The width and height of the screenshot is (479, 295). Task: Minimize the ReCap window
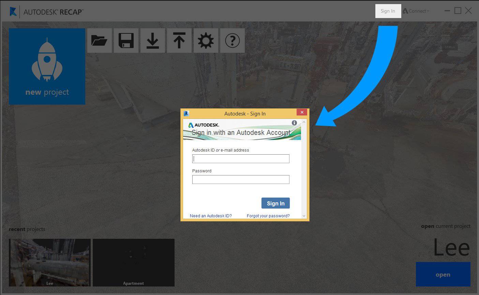(447, 11)
